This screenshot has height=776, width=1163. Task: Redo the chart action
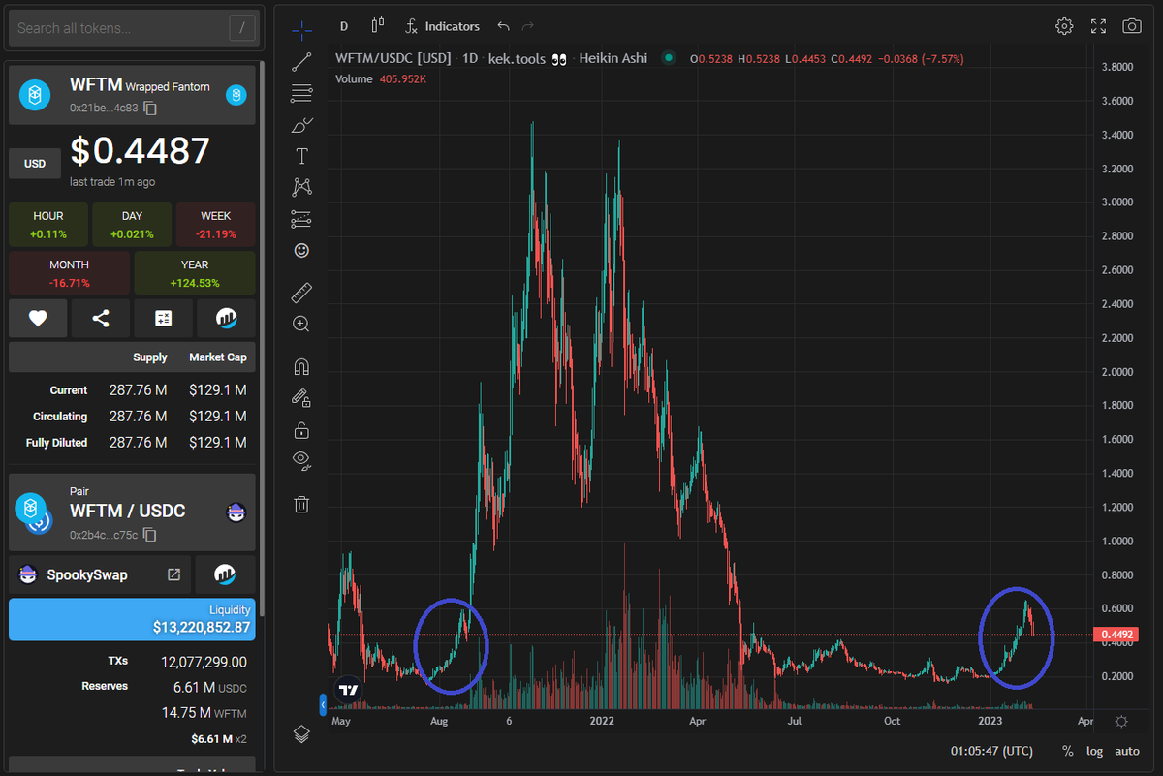[x=528, y=26]
